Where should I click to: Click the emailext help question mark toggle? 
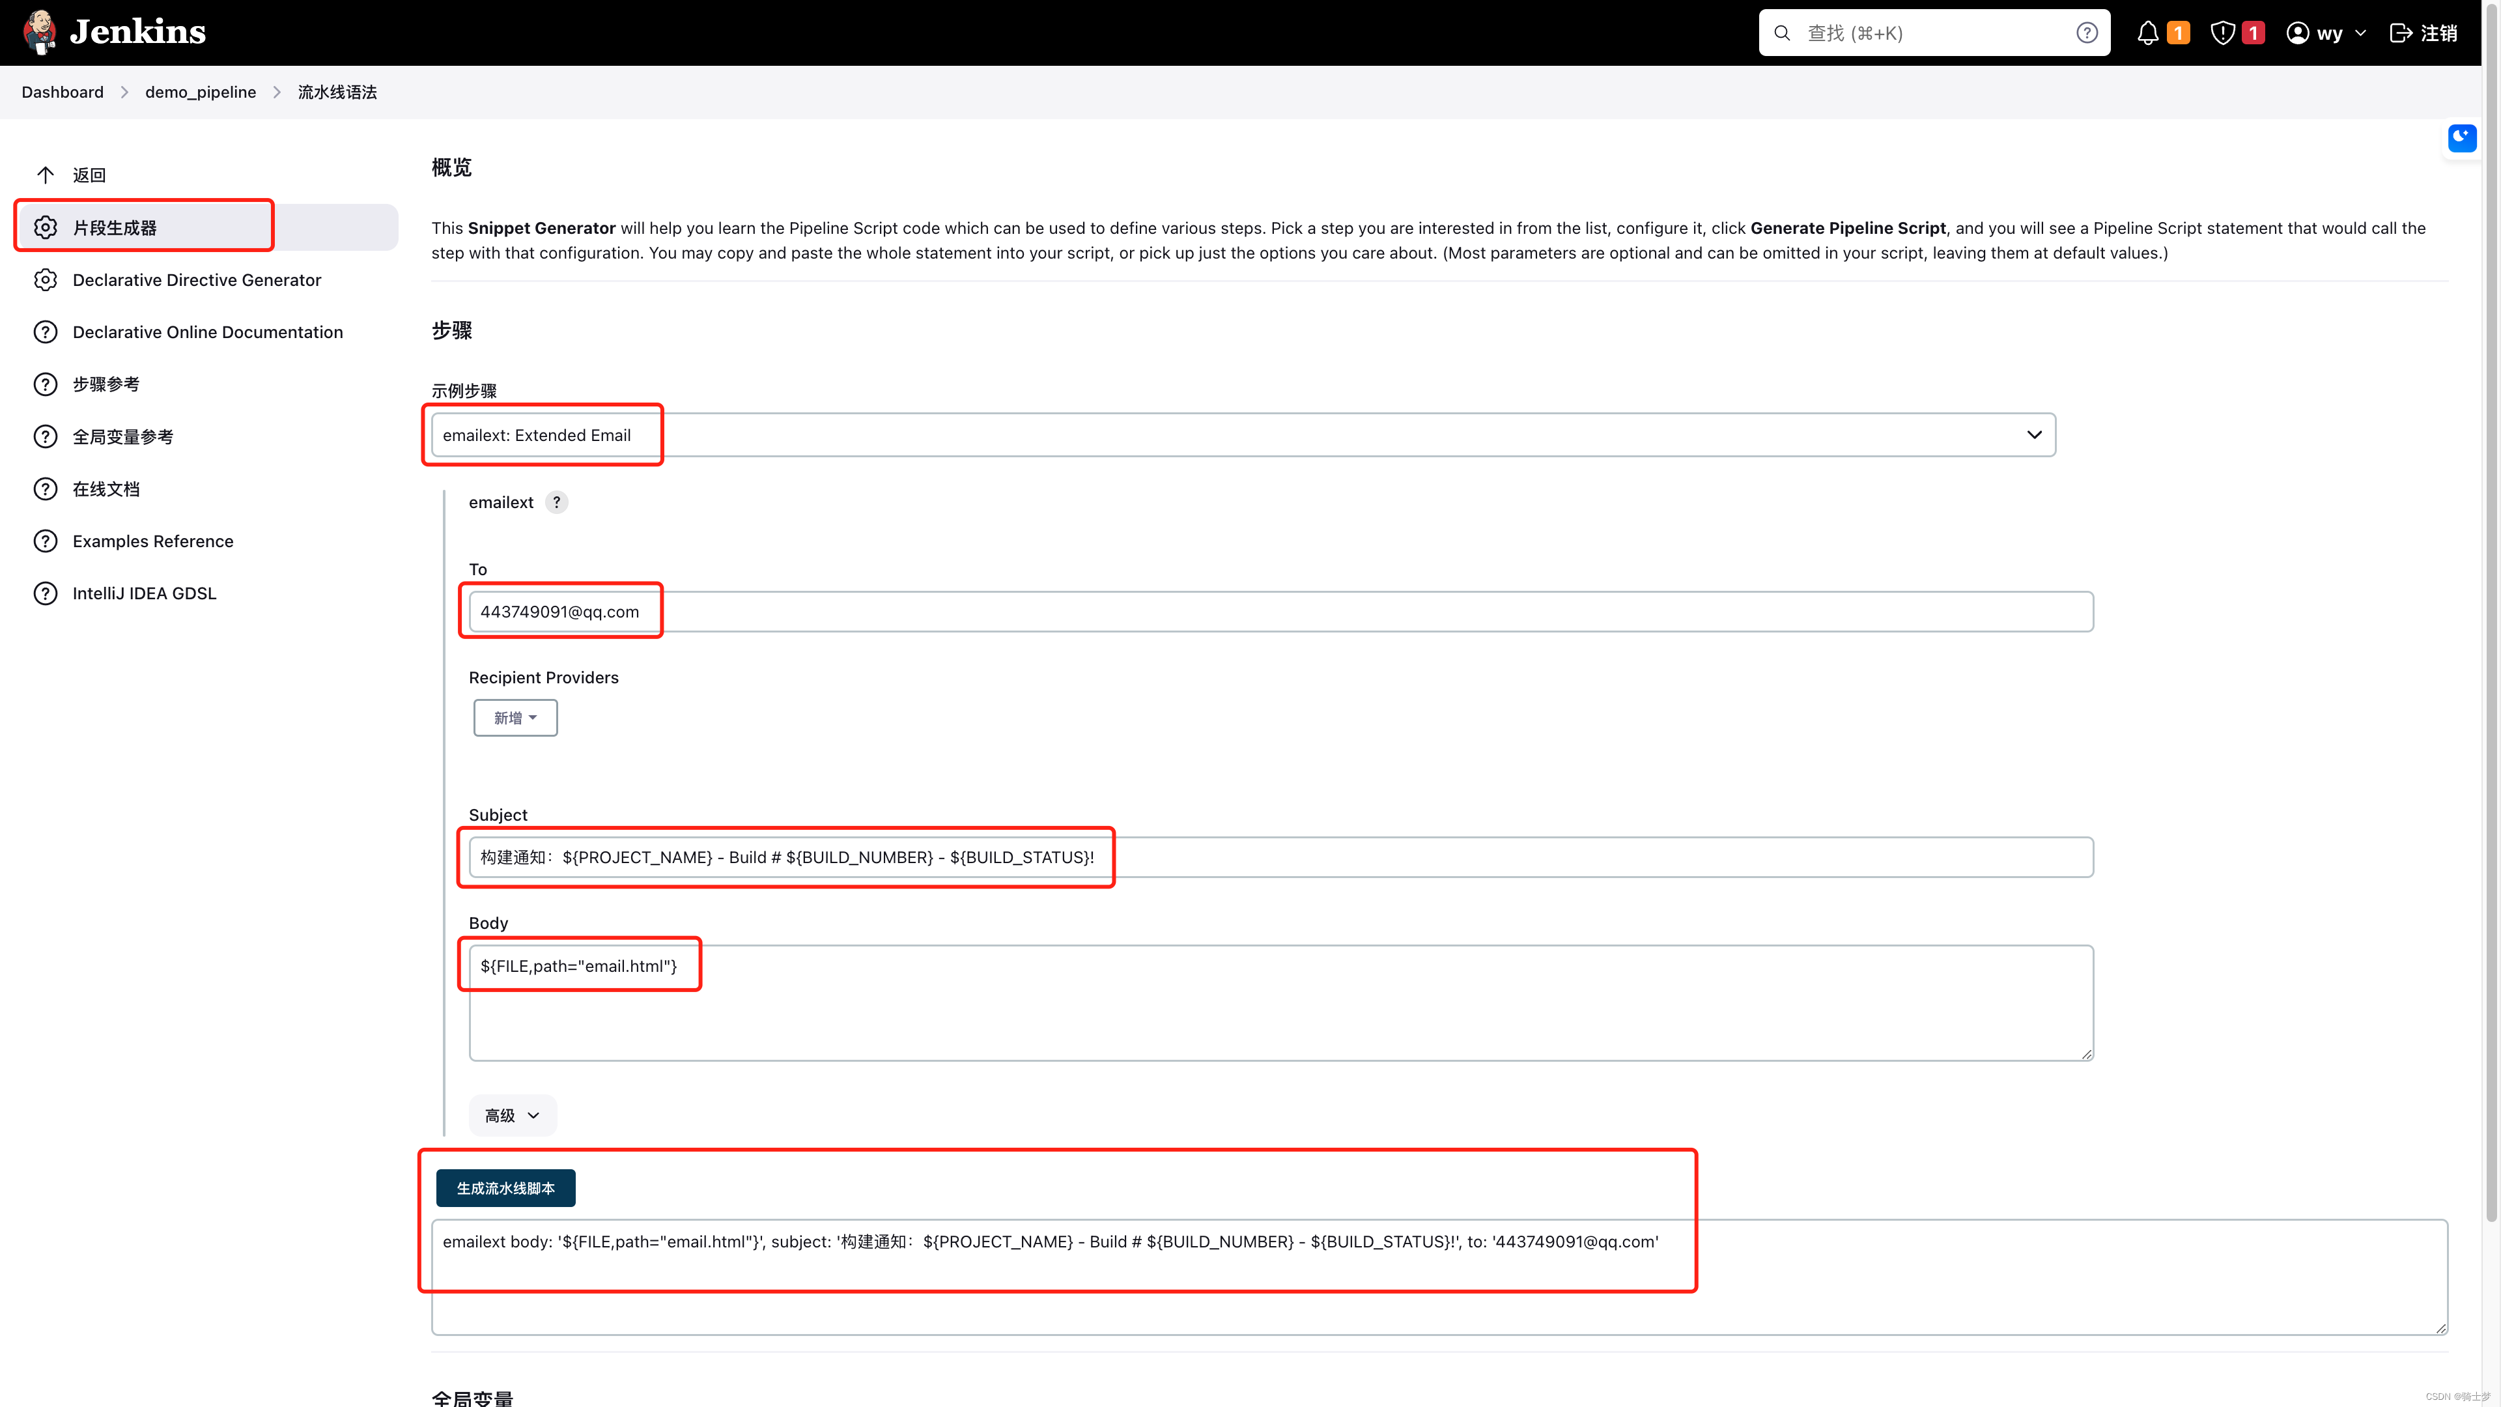point(558,502)
